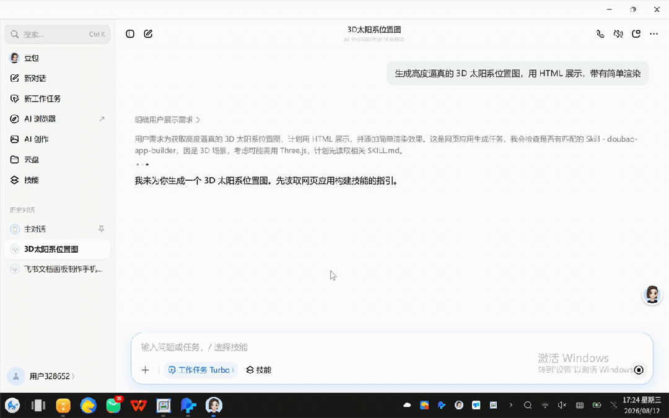
Task: Open WPS Office from the taskbar
Action: (x=138, y=405)
